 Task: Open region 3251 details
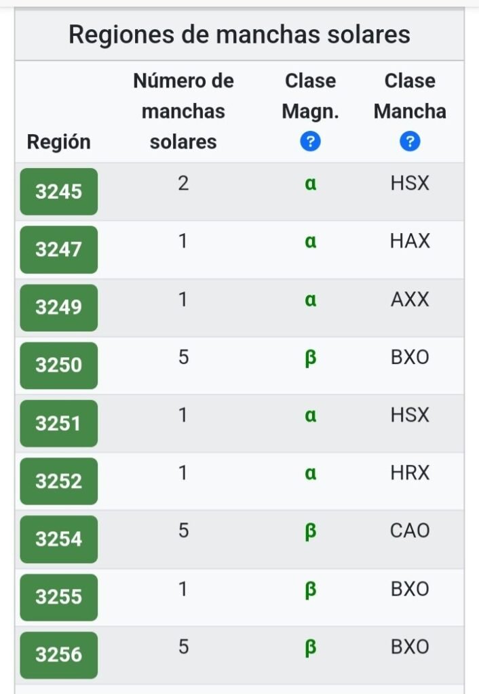(x=58, y=424)
